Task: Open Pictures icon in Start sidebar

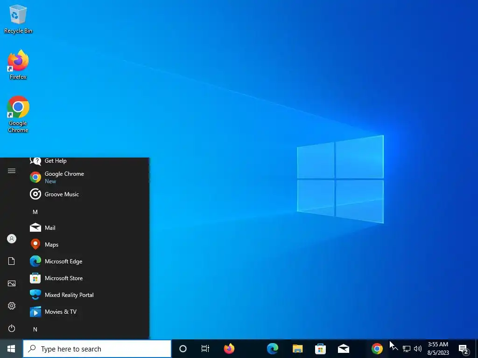Action: (12, 283)
